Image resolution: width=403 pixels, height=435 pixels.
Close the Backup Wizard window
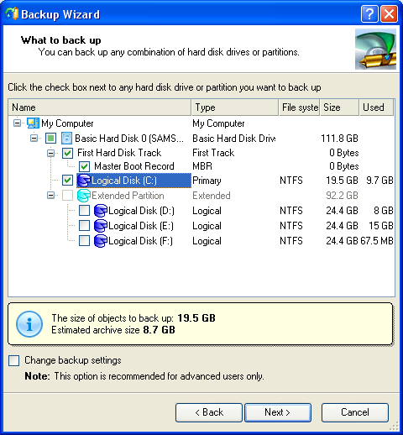pyautogui.click(x=389, y=13)
